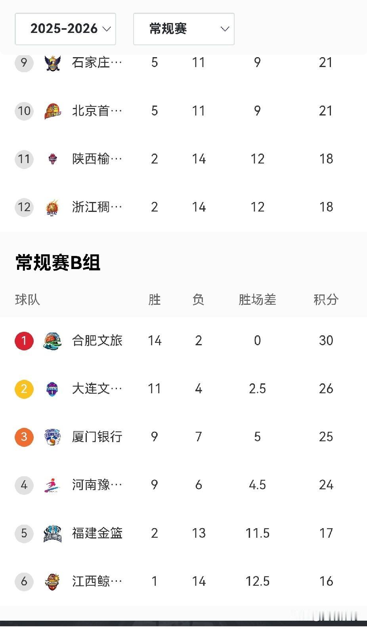This screenshot has width=367, height=629.
Task: Click the 江西鲸… team logo
Action: pyautogui.click(x=52, y=582)
